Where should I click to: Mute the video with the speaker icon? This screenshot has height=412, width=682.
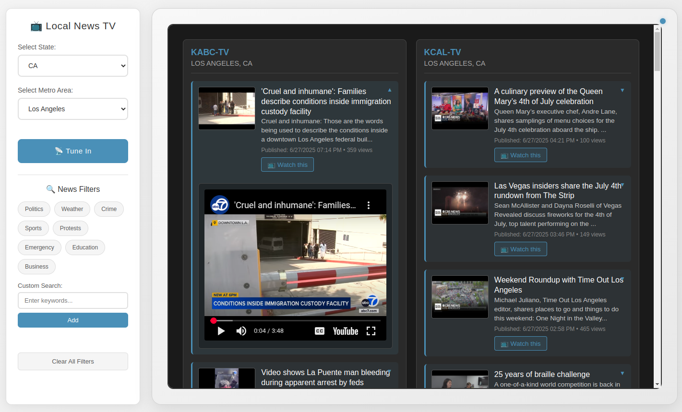click(241, 331)
